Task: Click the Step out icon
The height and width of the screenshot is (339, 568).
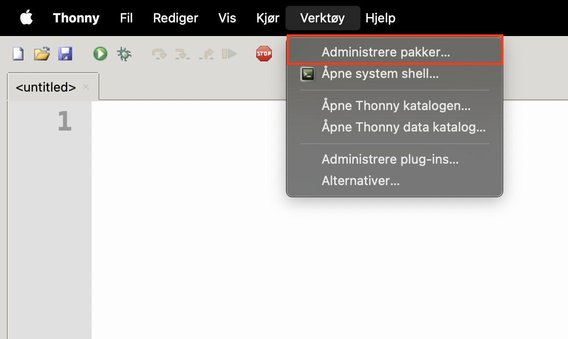Action: 206,54
